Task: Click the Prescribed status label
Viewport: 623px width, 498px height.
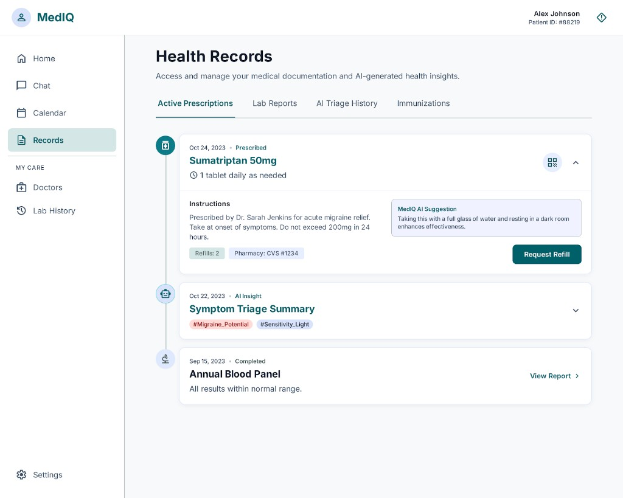Action: pos(251,148)
